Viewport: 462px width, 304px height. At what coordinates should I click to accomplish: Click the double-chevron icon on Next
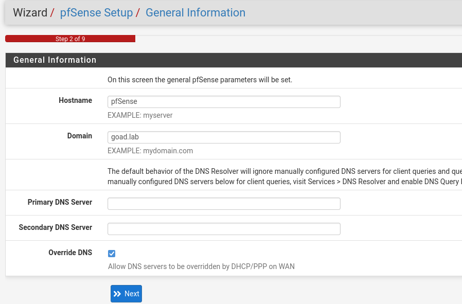coord(117,294)
